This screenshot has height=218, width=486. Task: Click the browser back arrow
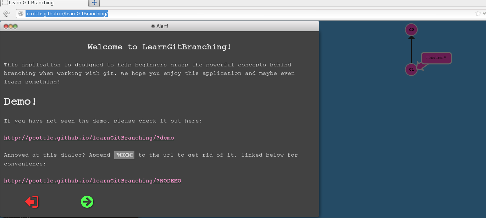[x=6, y=13]
